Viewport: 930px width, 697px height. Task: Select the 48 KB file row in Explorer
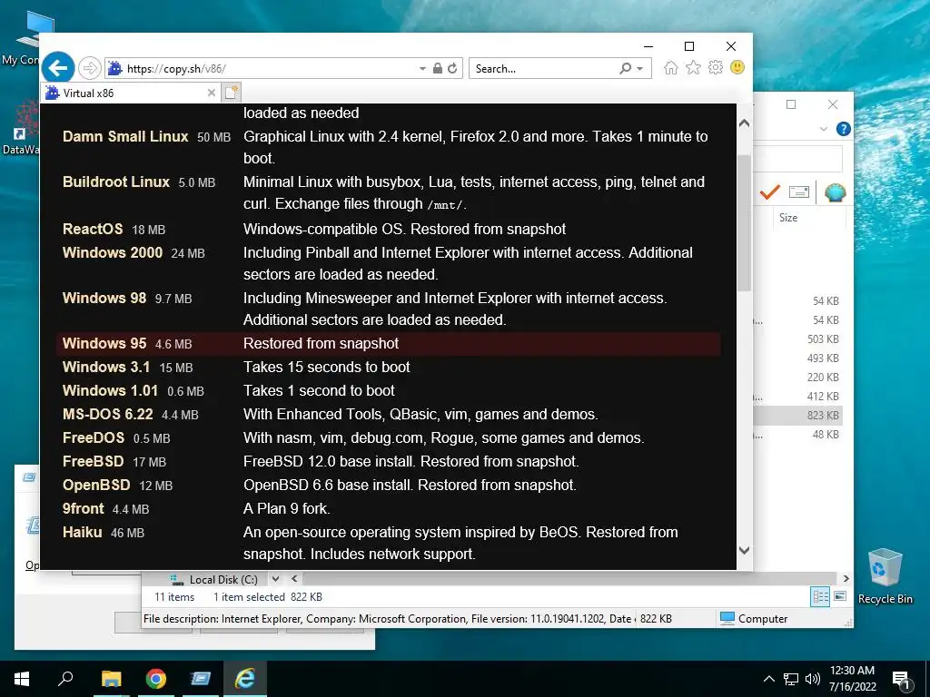pos(798,435)
